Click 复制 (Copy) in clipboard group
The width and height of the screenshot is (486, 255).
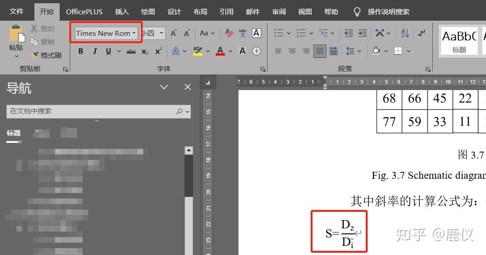tap(43, 41)
